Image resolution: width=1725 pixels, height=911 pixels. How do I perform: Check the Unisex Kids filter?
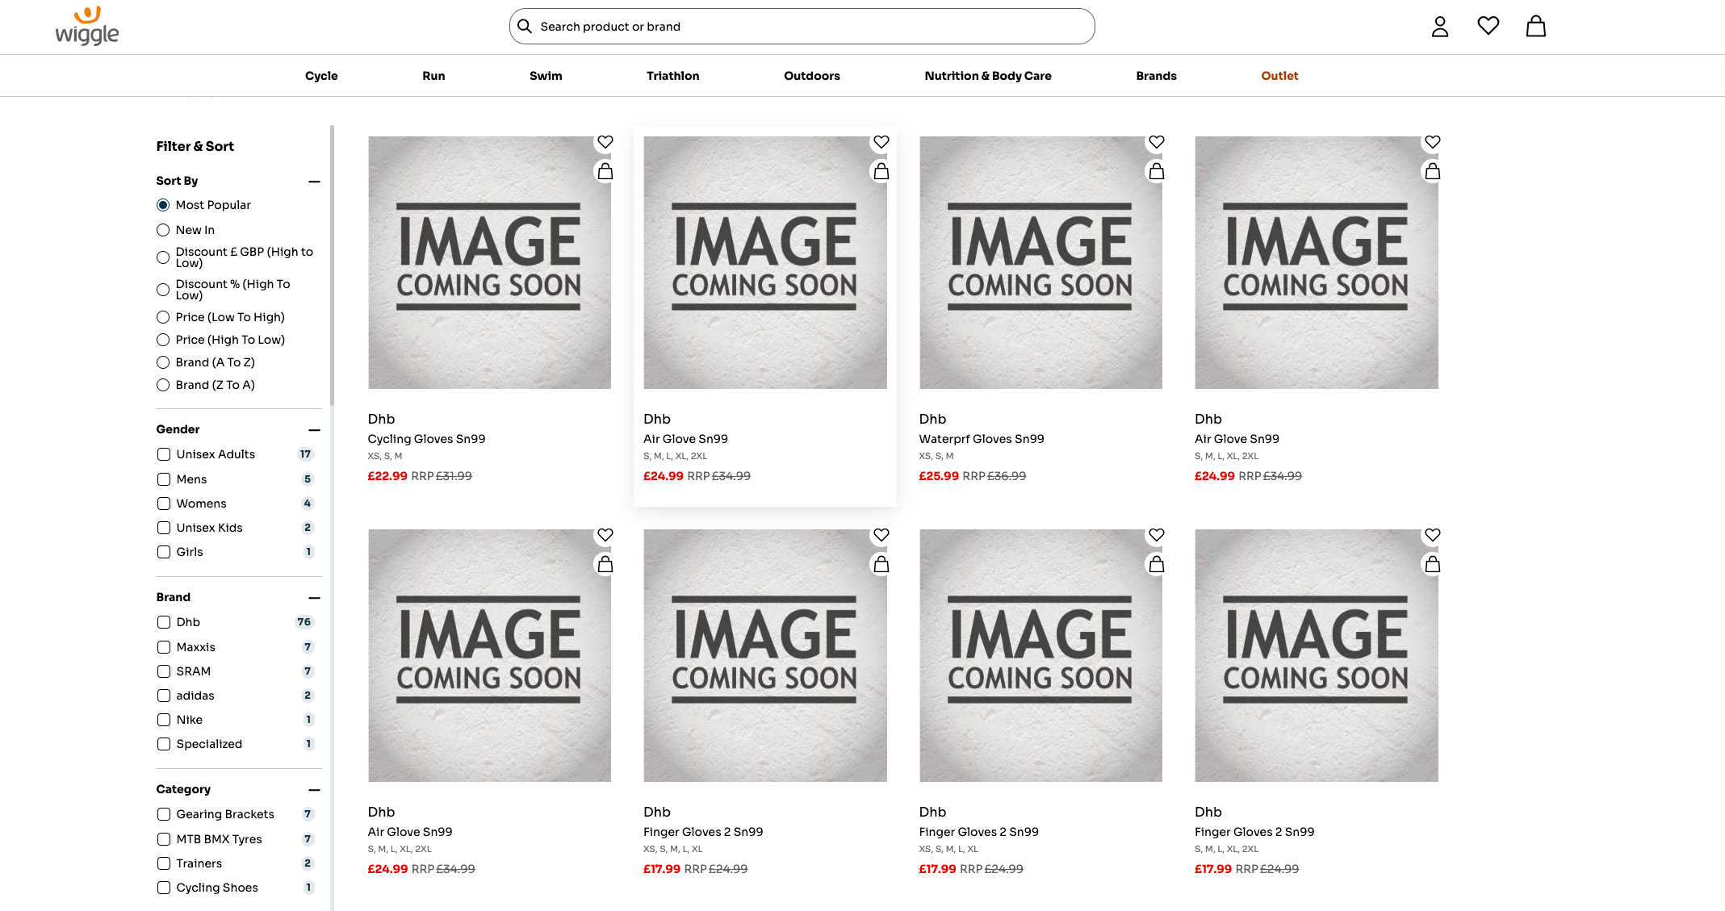(x=164, y=528)
